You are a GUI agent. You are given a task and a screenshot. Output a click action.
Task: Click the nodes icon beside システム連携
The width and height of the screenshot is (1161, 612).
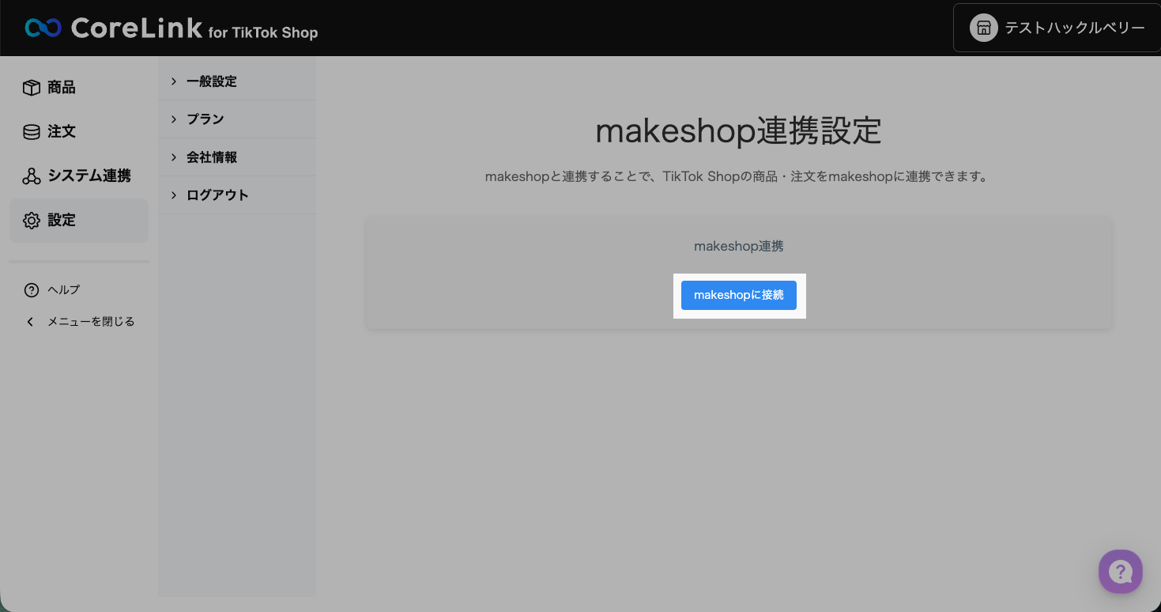tap(32, 176)
